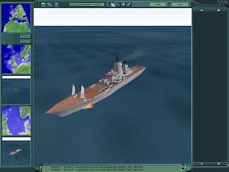Screen dimensions: 229x172
Task: Toggle the weather cloud overlay button
Action: click(x=26, y=42)
